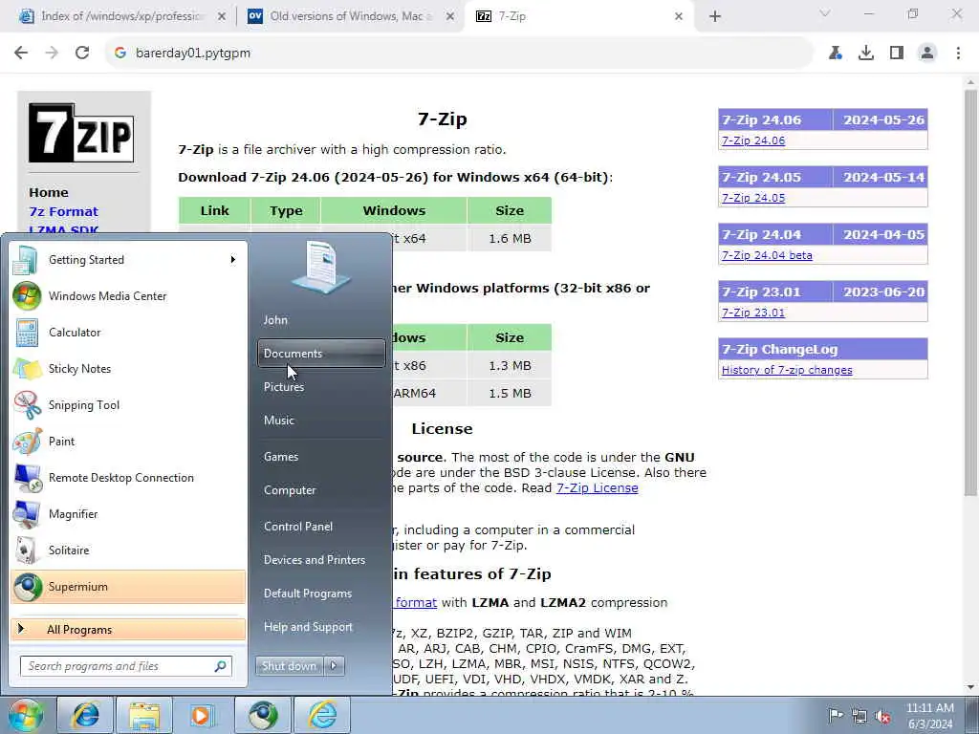
Task: Open Solitaire game
Action: (x=128, y=550)
